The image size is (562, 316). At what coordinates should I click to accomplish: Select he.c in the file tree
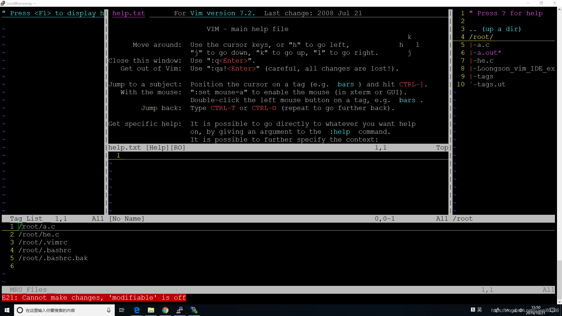click(x=485, y=61)
